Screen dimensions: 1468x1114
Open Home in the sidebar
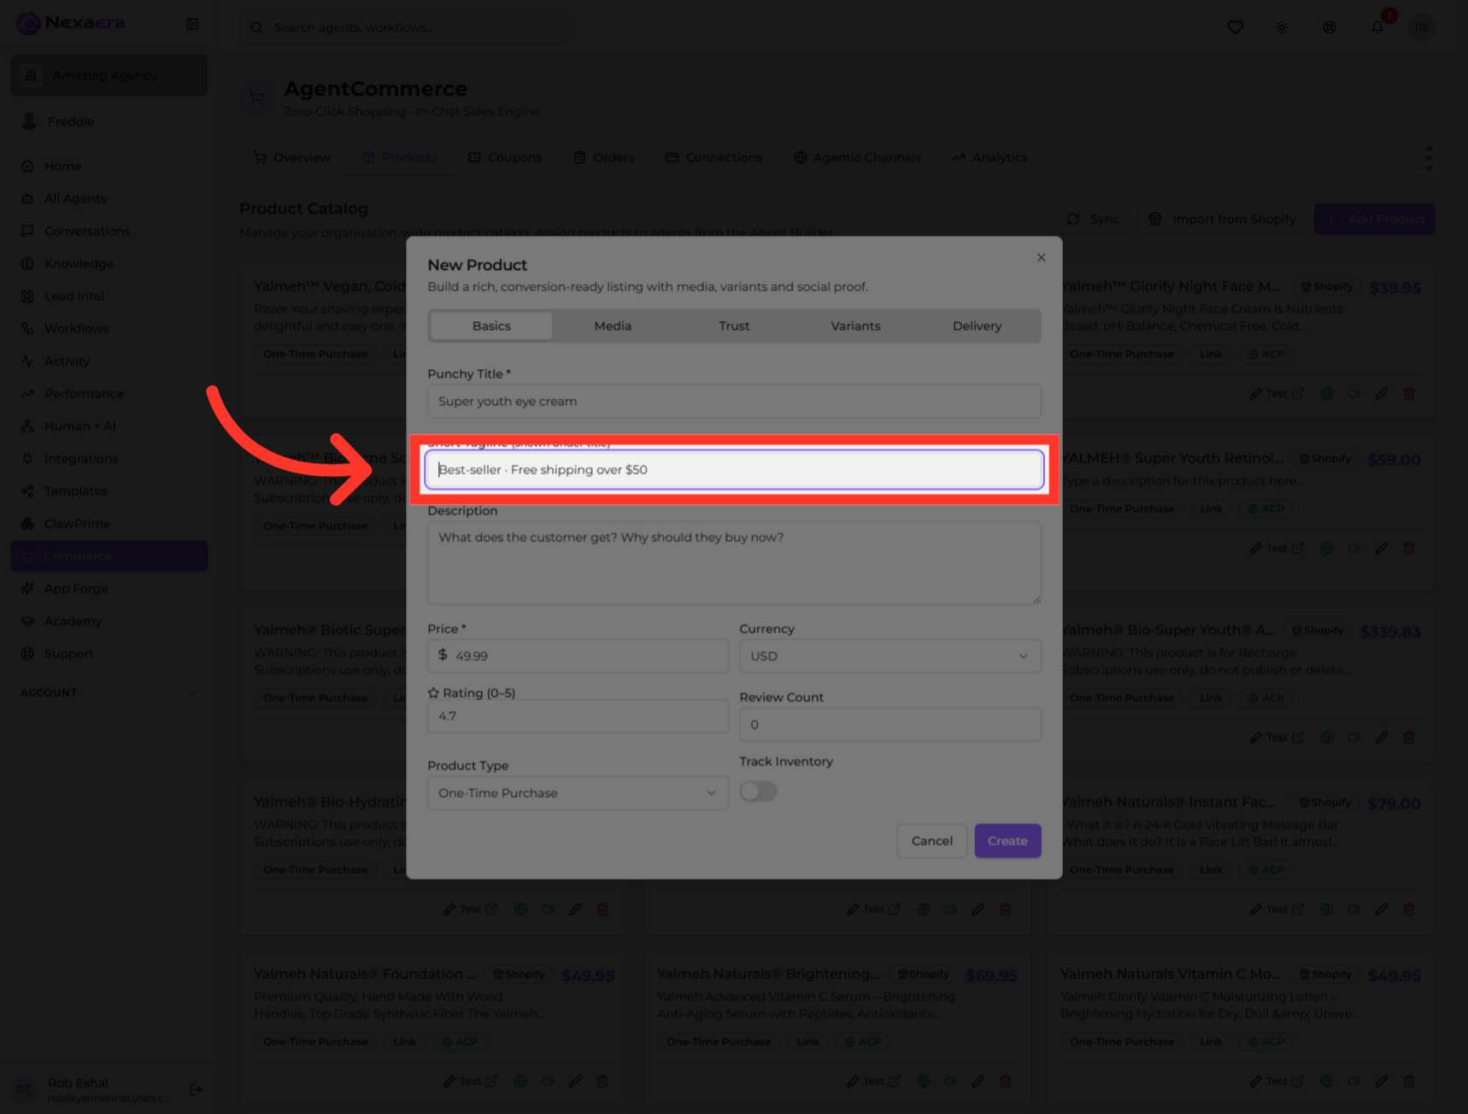[x=109, y=166]
